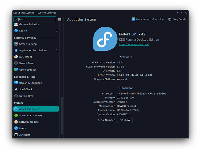The image size is (201, 153).
Task: Click the Users icon in sidebar
Action: click(x=16, y=128)
